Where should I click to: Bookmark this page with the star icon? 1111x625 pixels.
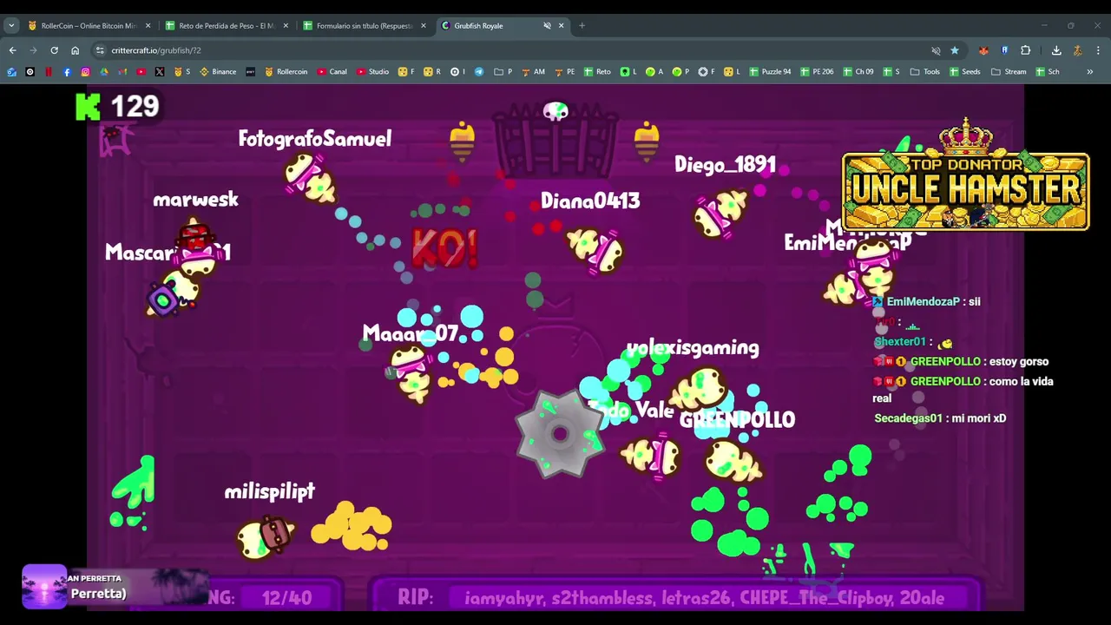pos(955,50)
